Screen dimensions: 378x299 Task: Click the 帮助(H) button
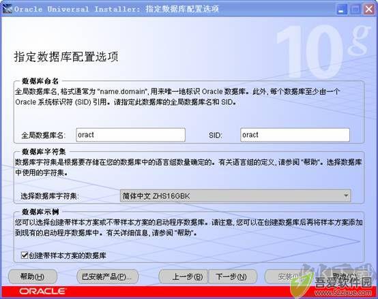(x=33, y=277)
